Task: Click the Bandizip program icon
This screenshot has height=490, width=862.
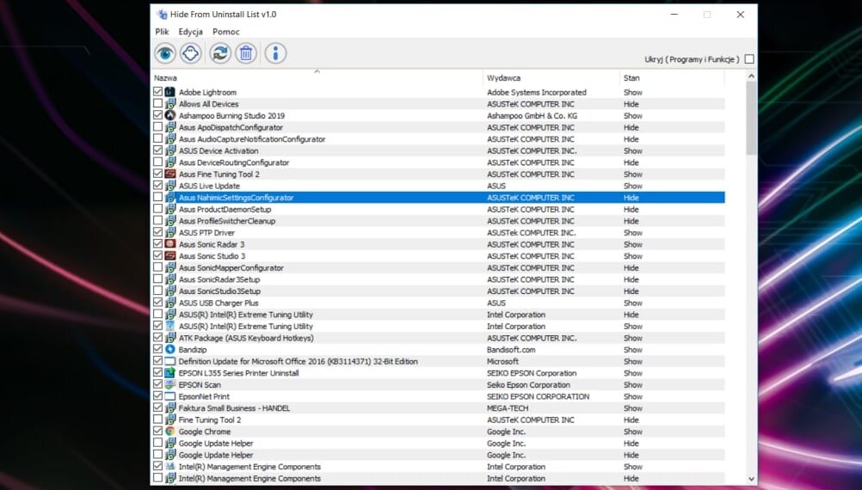Action: coord(169,349)
